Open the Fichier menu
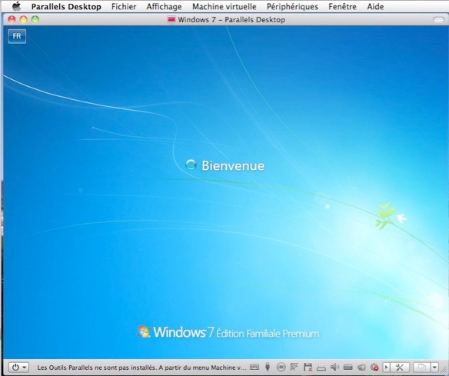 (124, 6)
